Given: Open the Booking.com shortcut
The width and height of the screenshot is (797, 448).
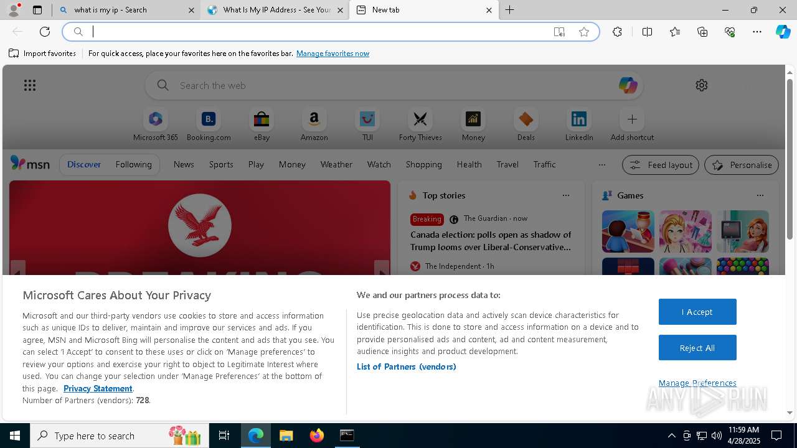Looking at the screenshot, I should pyautogui.click(x=209, y=125).
